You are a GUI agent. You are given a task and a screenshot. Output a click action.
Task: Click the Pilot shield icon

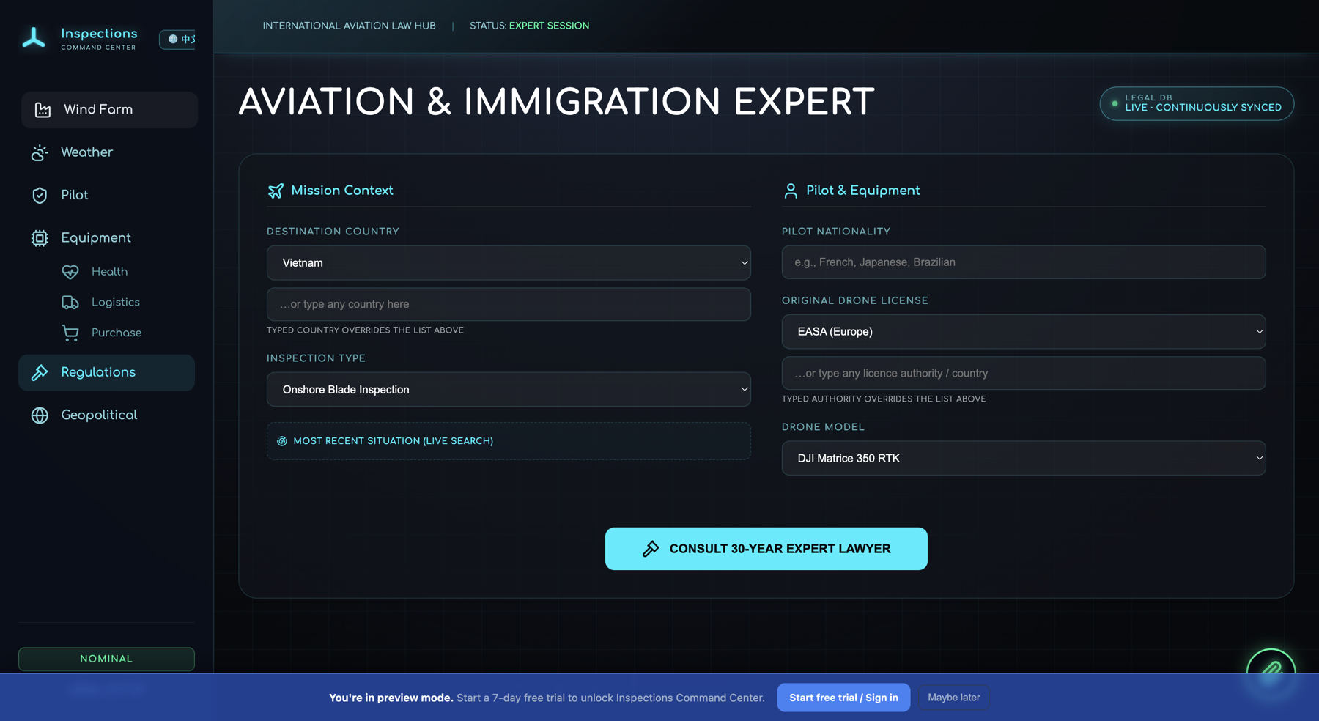pyautogui.click(x=40, y=196)
